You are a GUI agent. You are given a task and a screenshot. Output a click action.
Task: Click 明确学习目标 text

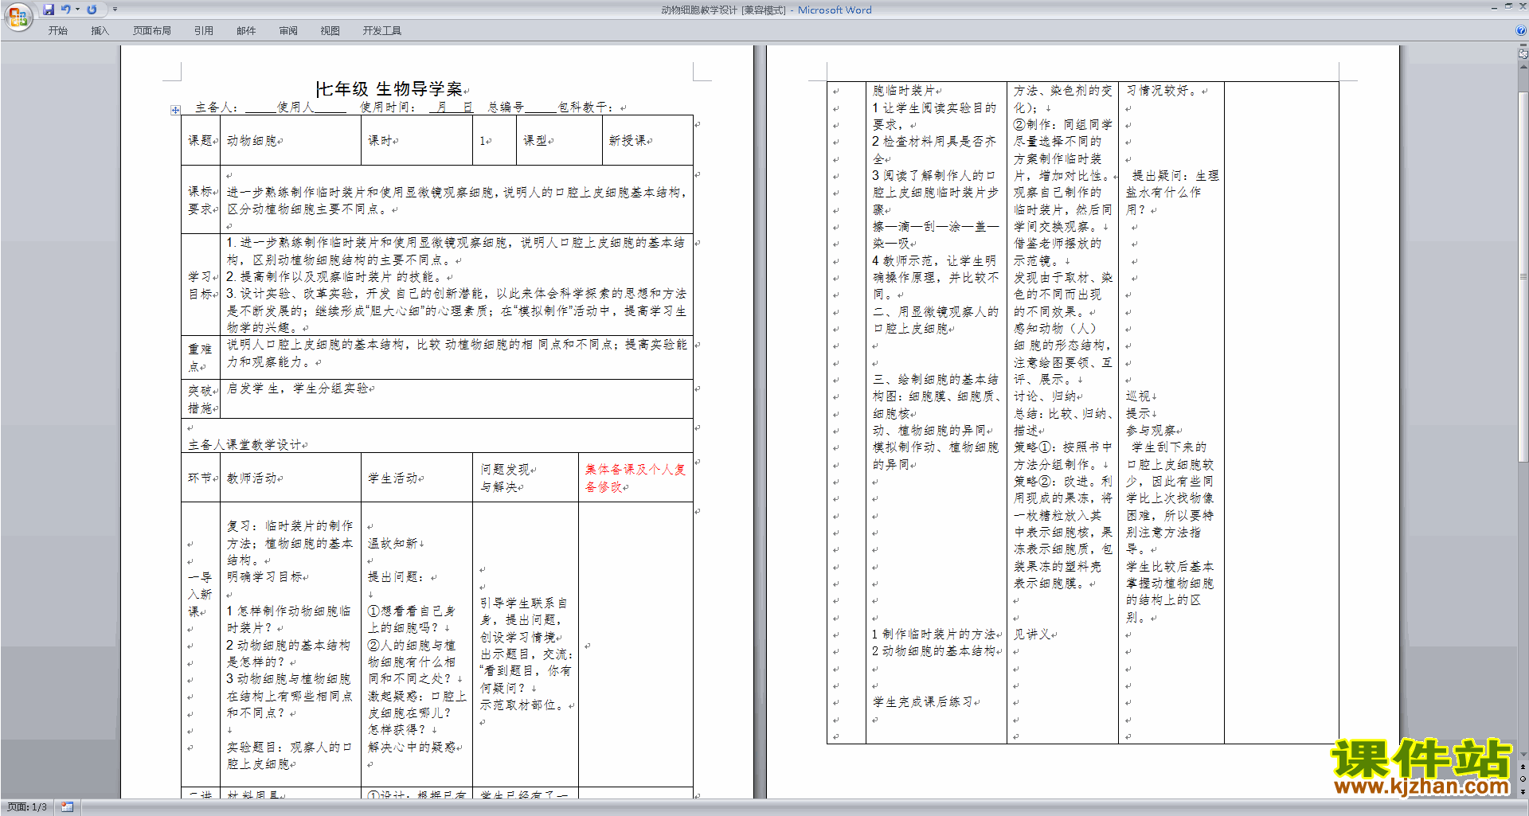[264, 576]
